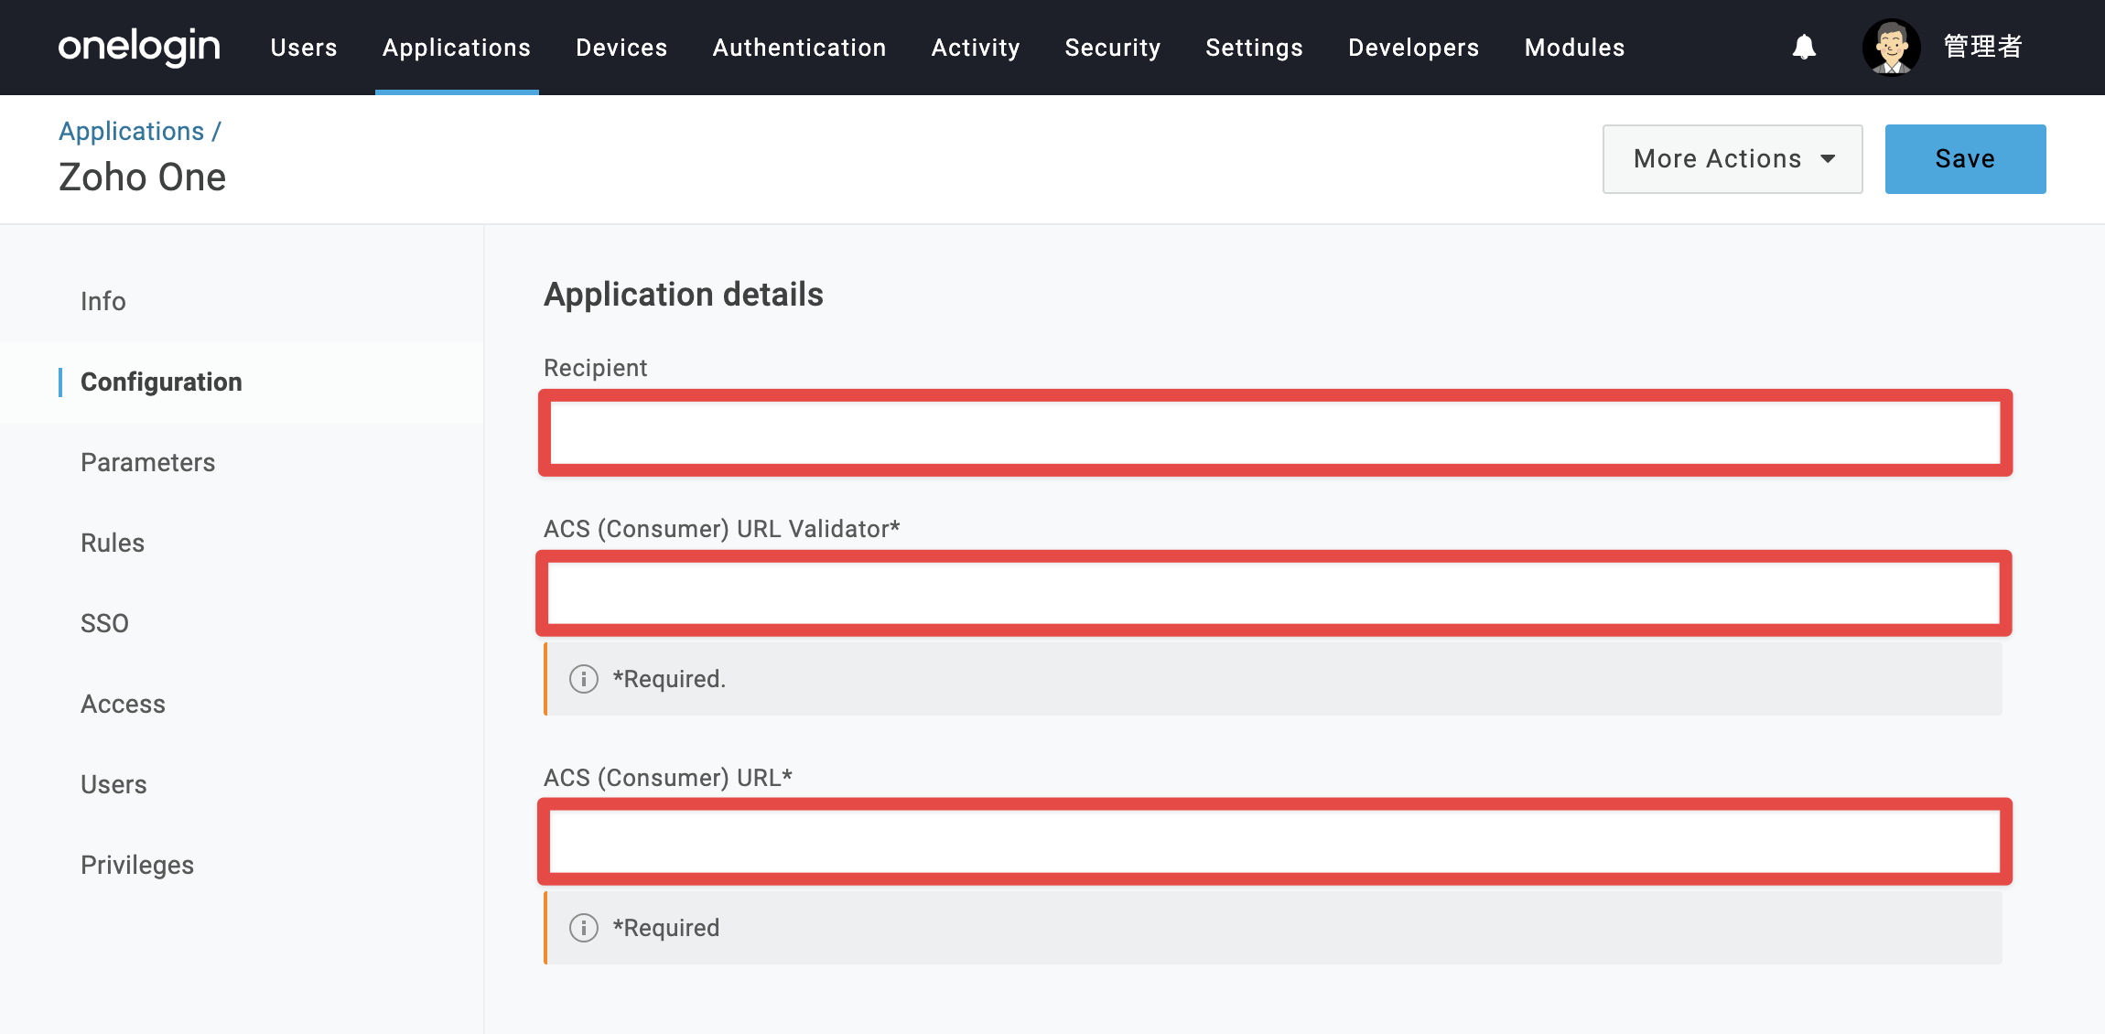The height and width of the screenshot is (1034, 2105).
Task: Click the Zoho One page title
Action: point(143,177)
